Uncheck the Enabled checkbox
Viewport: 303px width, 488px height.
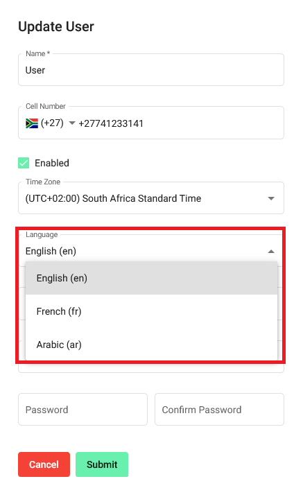[24, 163]
